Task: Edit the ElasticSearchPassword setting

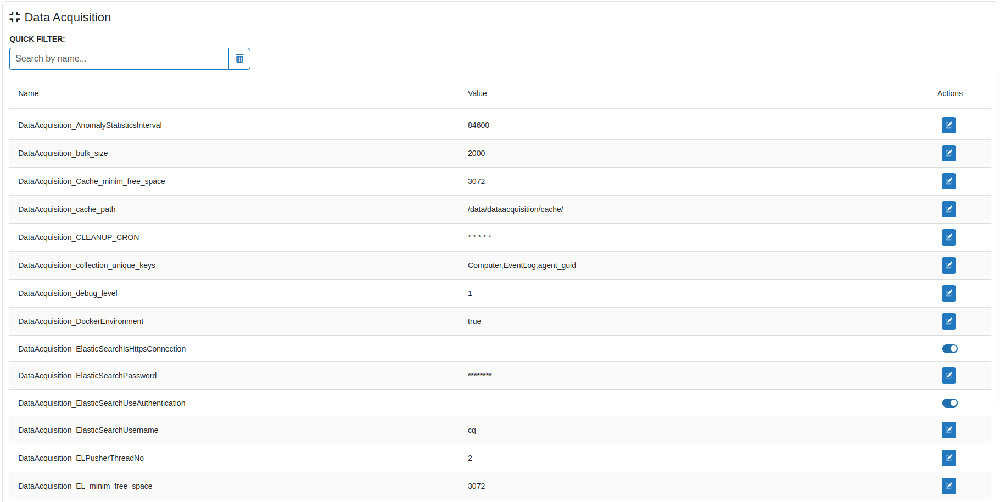Action: [x=948, y=376]
